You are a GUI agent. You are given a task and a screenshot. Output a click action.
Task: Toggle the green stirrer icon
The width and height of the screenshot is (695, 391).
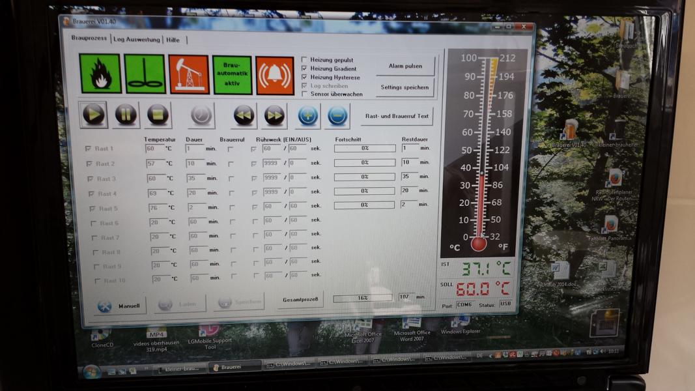pos(144,74)
